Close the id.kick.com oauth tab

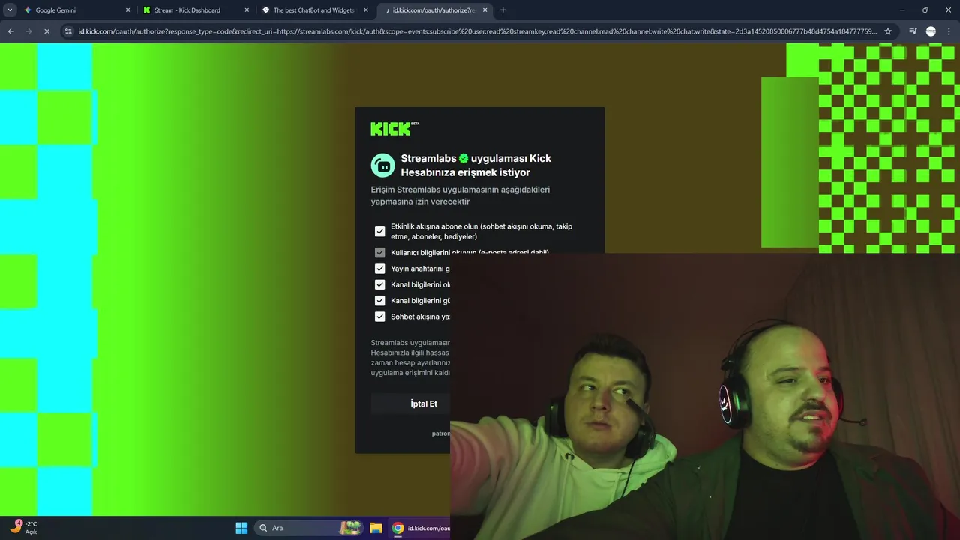pos(484,10)
